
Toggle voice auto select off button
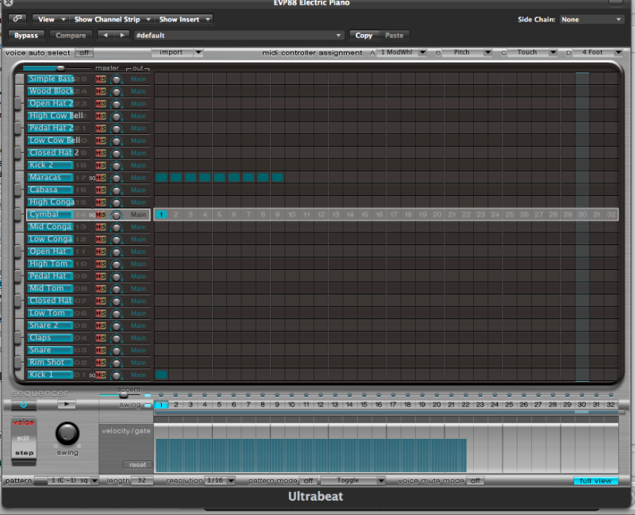[83, 52]
